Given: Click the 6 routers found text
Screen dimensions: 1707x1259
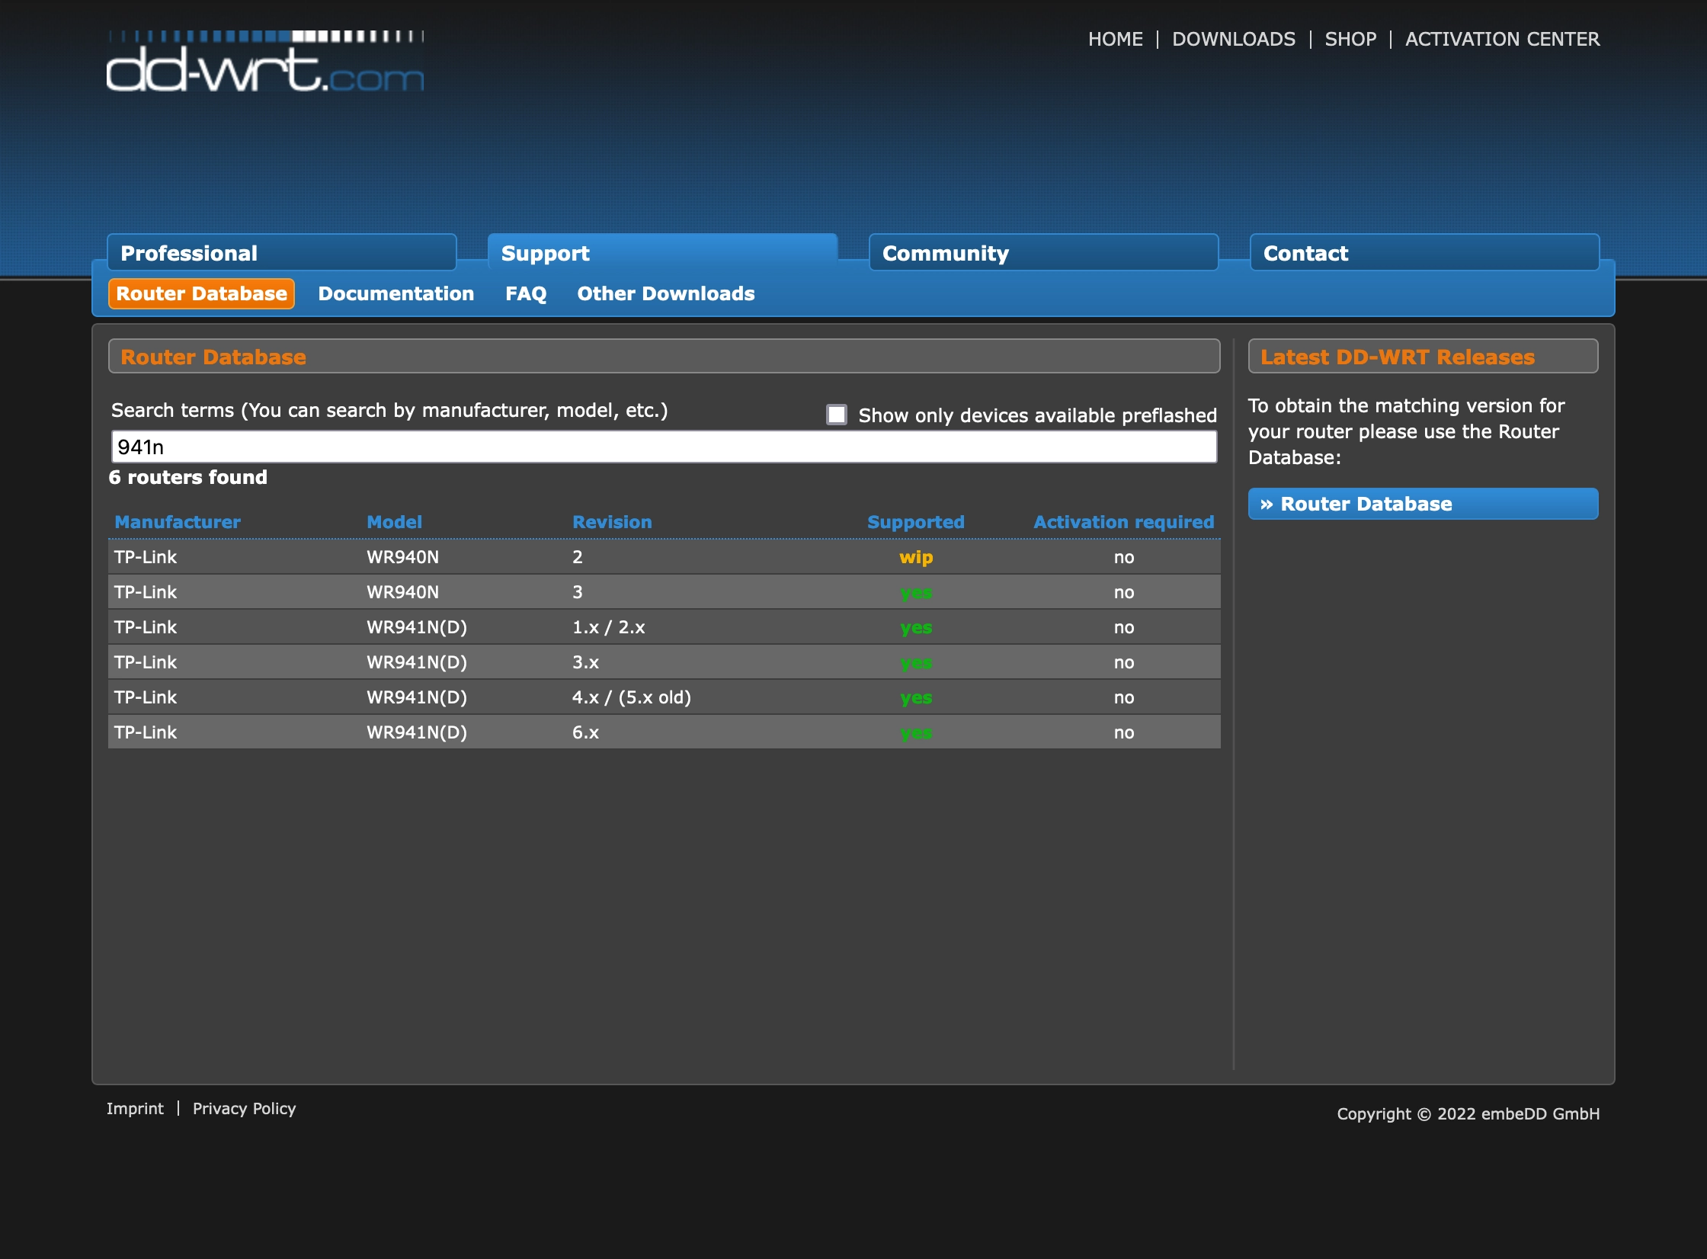Looking at the screenshot, I should pyautogui.click(x=188, y=478).
